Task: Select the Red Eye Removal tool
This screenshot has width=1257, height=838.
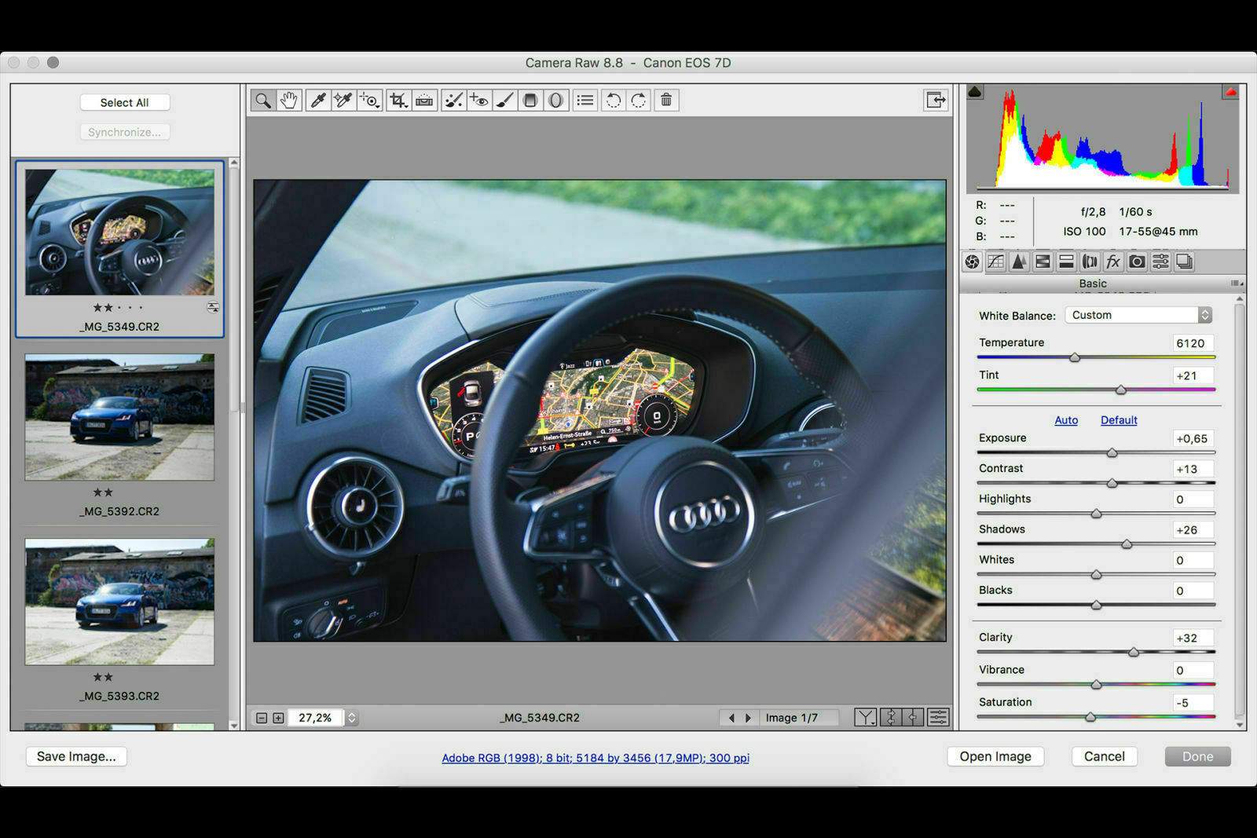Action: click(479, 101)
